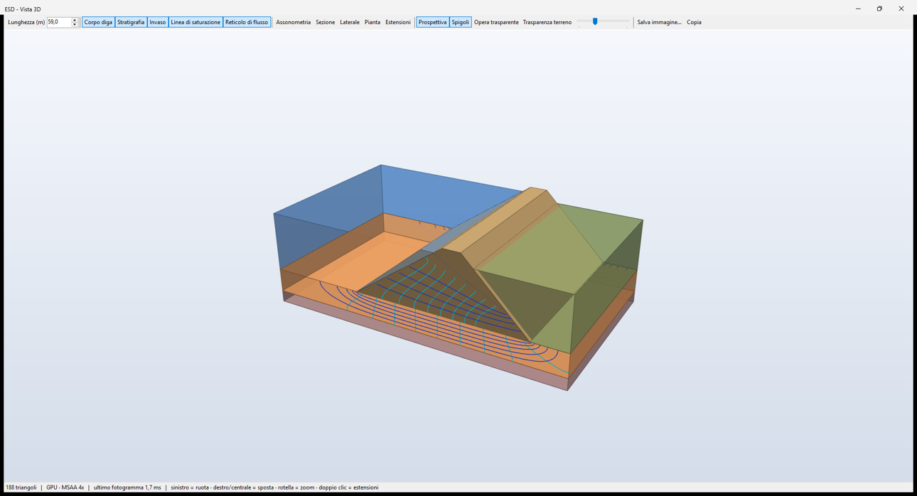
Task: Click 'ultimo fotogramma 1,7 ms' status text
Action: point(127,487)
